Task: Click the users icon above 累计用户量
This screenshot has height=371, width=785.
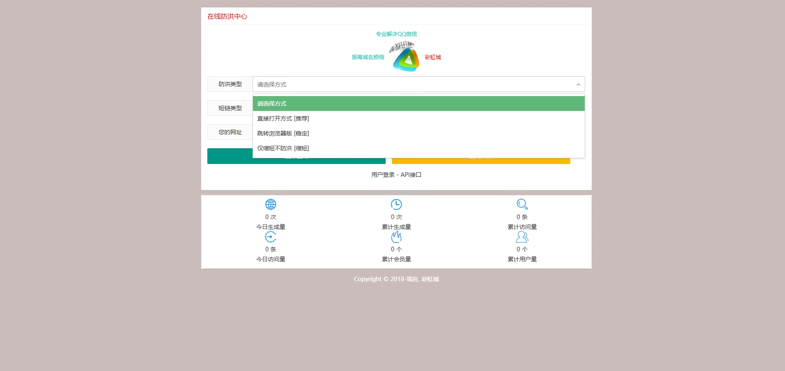Action: 522,237
